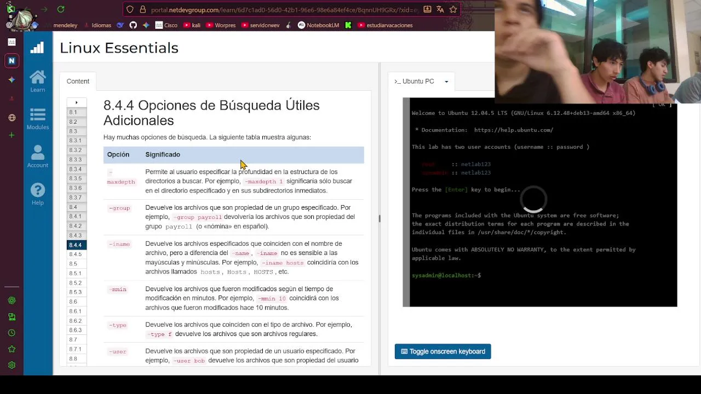
Task: Go to section 8.7
Action: 77,340
